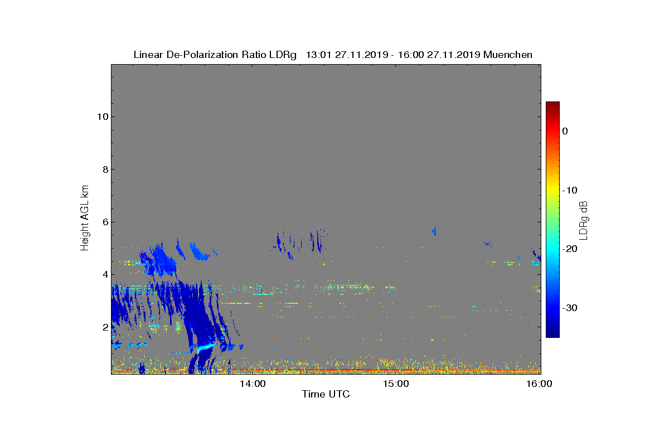Click the "16:00" time tick label
669x446 pixels.
(x=539, y=384)
